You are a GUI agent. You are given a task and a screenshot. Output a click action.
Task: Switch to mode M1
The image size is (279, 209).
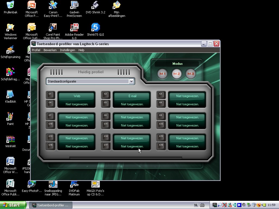tap(162, 74)
